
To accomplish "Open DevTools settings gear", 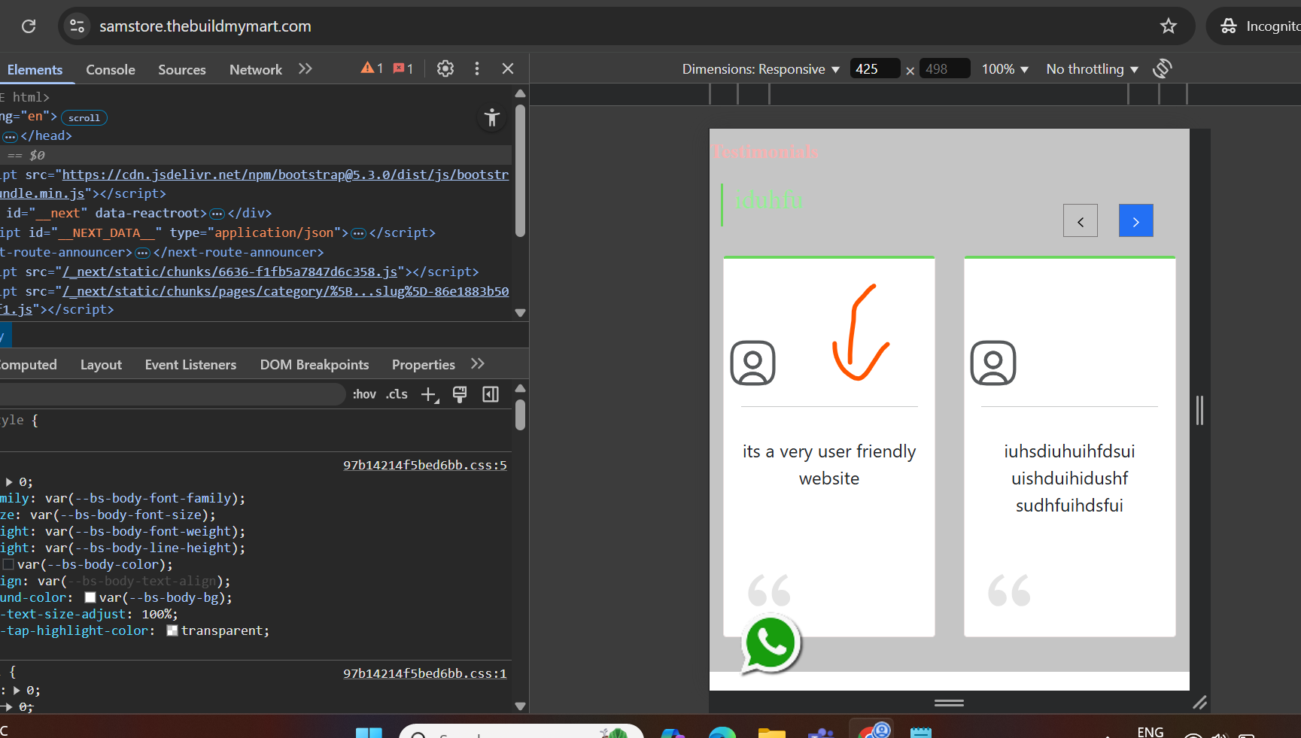I will (x=445, y=68).
